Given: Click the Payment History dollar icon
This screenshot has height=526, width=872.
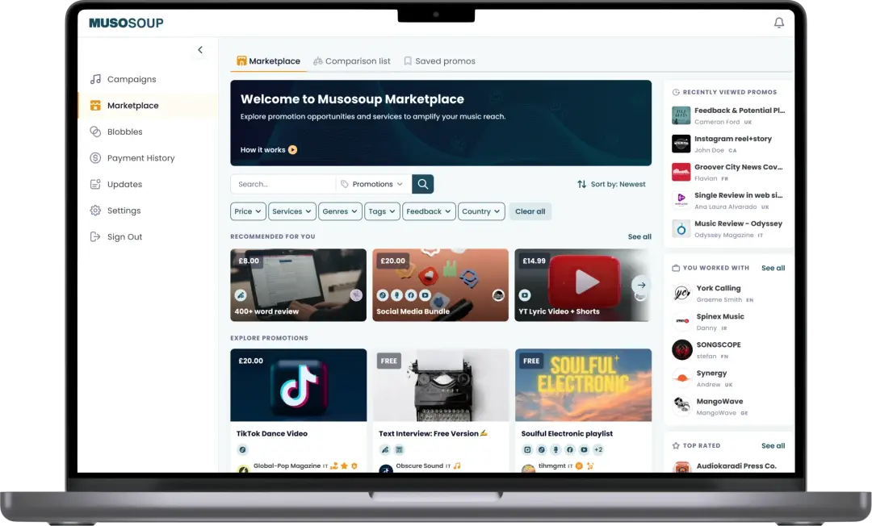Looking at the screenshot, I should [x=95, y=158].
